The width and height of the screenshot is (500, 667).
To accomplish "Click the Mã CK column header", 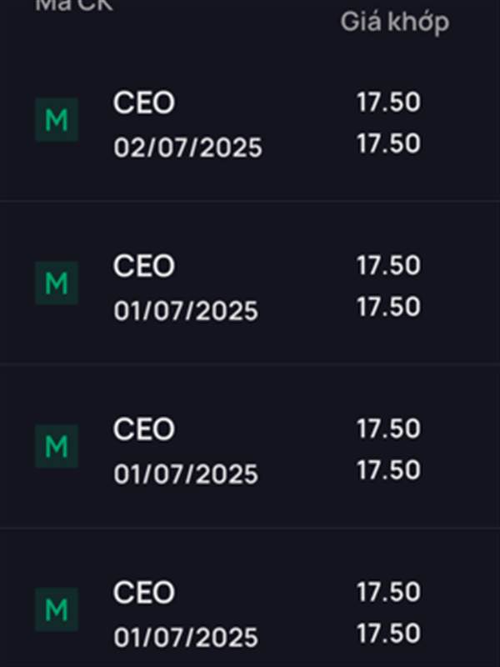I will [74, 5].
